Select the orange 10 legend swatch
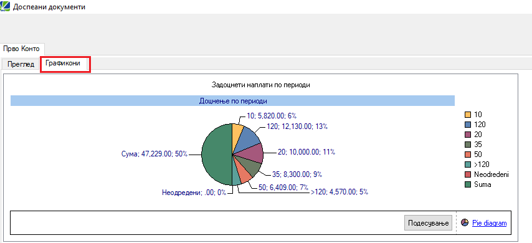532x243 pixels. click(x=468, y=115)
